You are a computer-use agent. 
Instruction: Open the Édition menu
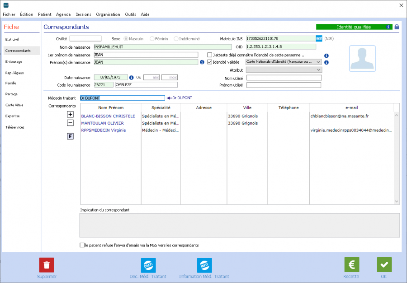[27, 14]
